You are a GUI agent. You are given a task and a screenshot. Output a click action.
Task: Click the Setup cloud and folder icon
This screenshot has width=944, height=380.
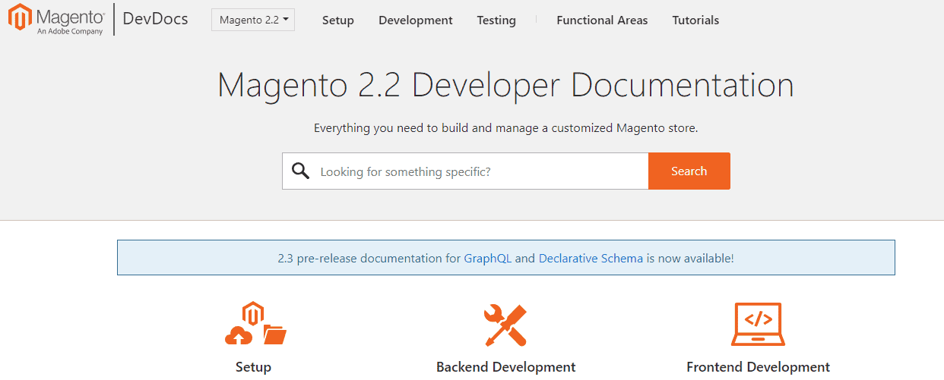click(x=255, y=324)
